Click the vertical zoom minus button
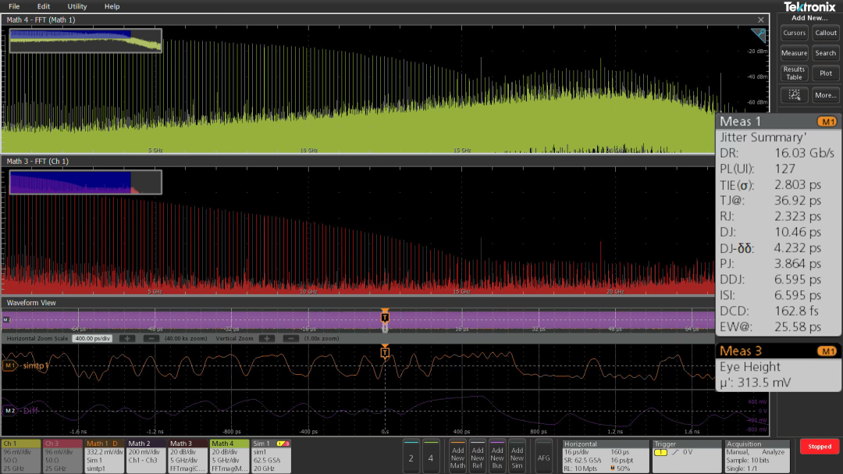The image size is (843, 474). point(290,339)
